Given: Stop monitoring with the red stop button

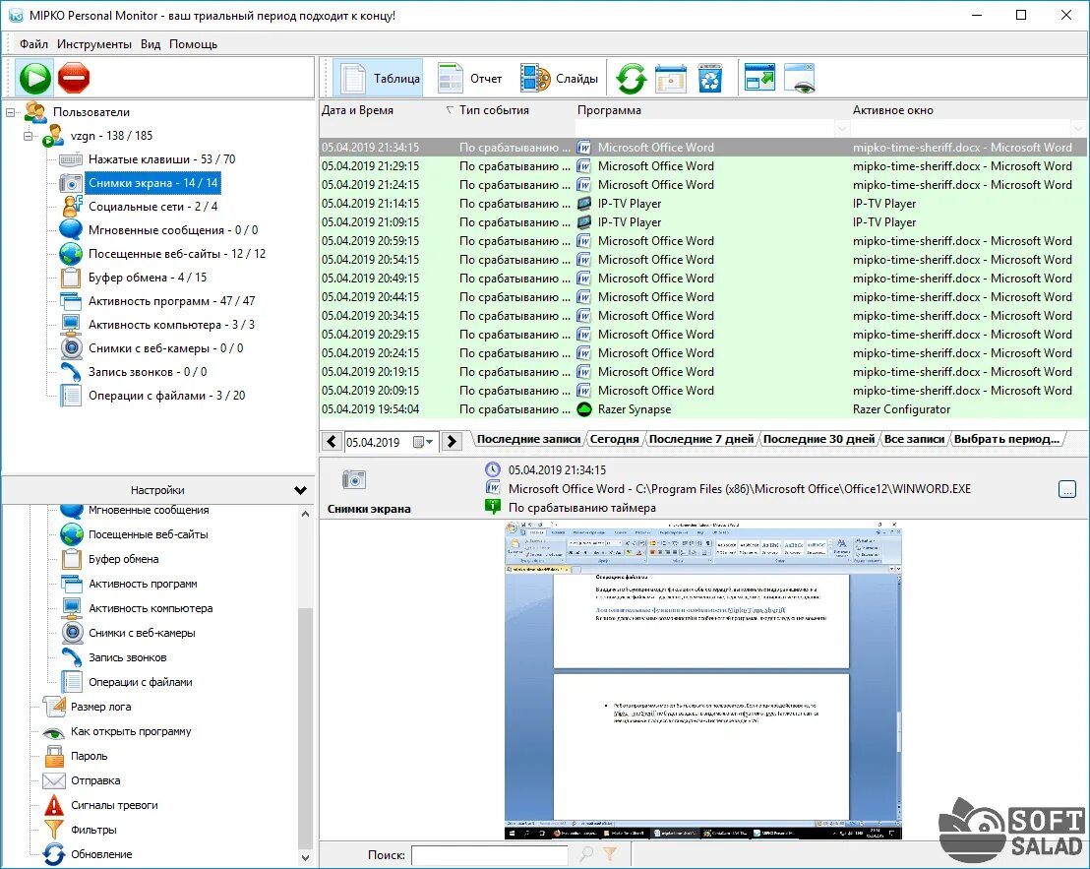Looking at the screenshot, I should (x=74, y=78).
